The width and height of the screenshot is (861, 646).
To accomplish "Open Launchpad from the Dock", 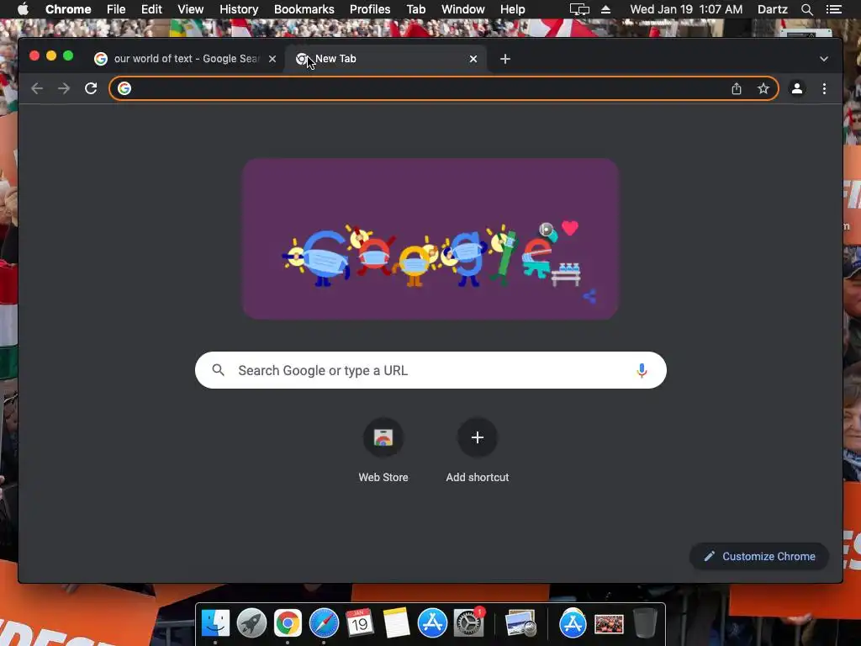I will [x=252, y=623].
